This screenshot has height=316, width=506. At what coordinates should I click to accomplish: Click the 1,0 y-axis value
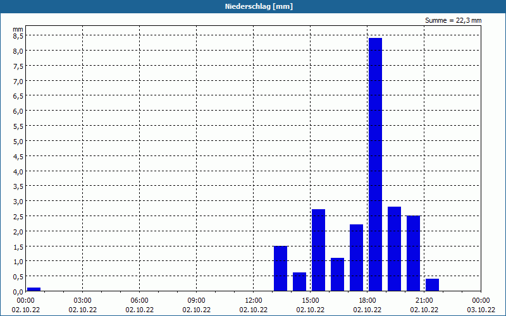coord(18,262)
